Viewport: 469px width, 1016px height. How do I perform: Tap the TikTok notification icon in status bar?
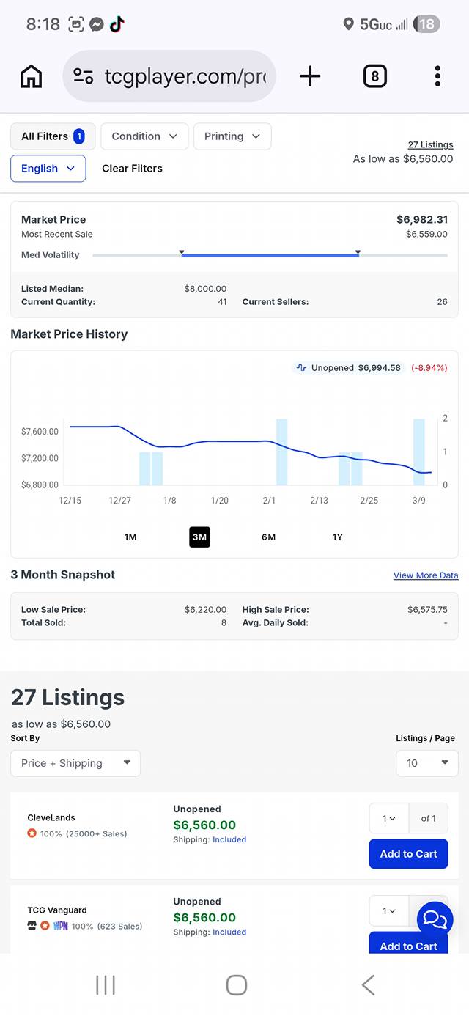tap(117, 24)
